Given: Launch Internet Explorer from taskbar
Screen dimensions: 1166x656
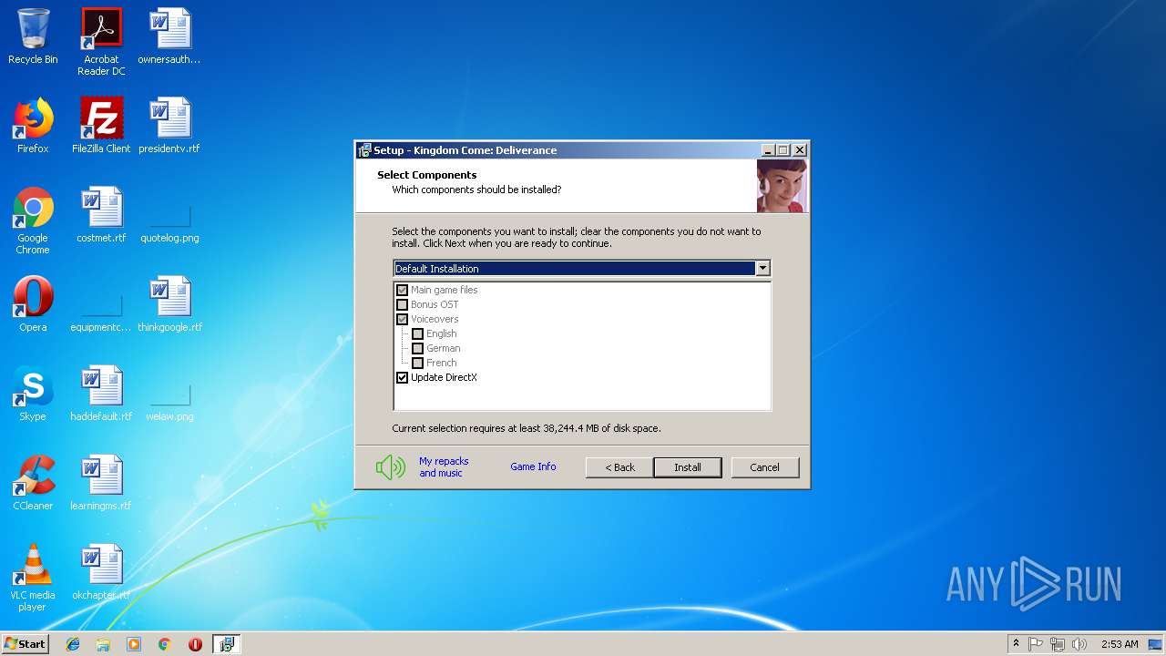Looking at the screenshot, I should (x=73, y=644).
